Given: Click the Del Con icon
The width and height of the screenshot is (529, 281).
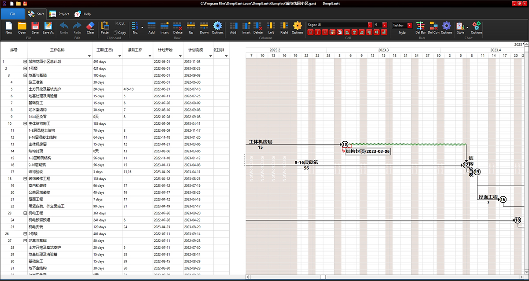Looking at the screenshot, I should [433, 26].
